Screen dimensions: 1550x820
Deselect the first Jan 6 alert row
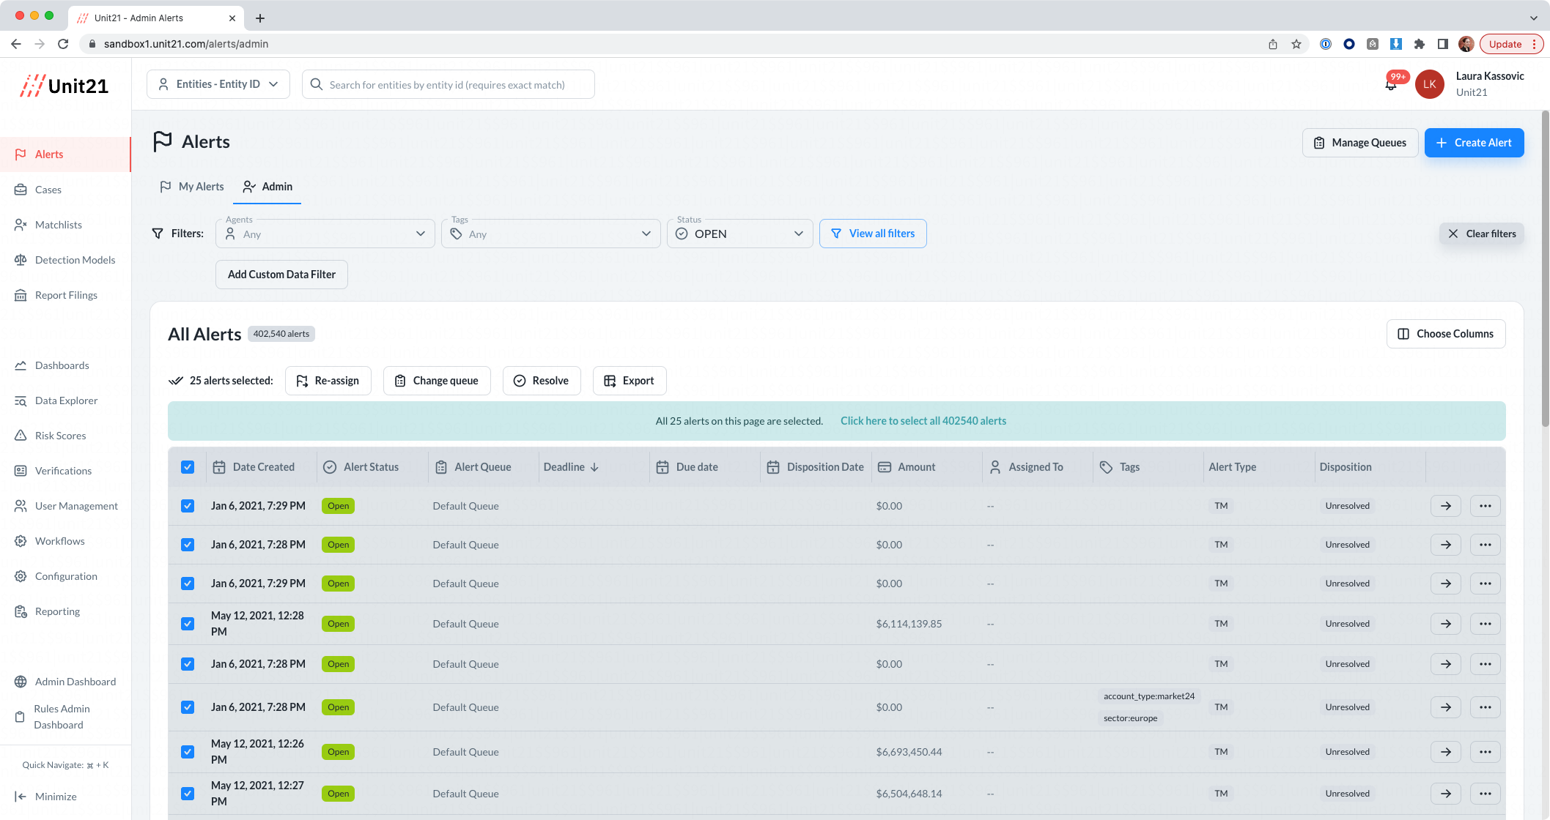(188, 506)
